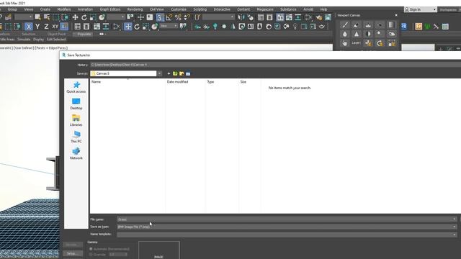461x259 pixels.
Task: Open the Modifiers menu
Action: click(64, 9)
